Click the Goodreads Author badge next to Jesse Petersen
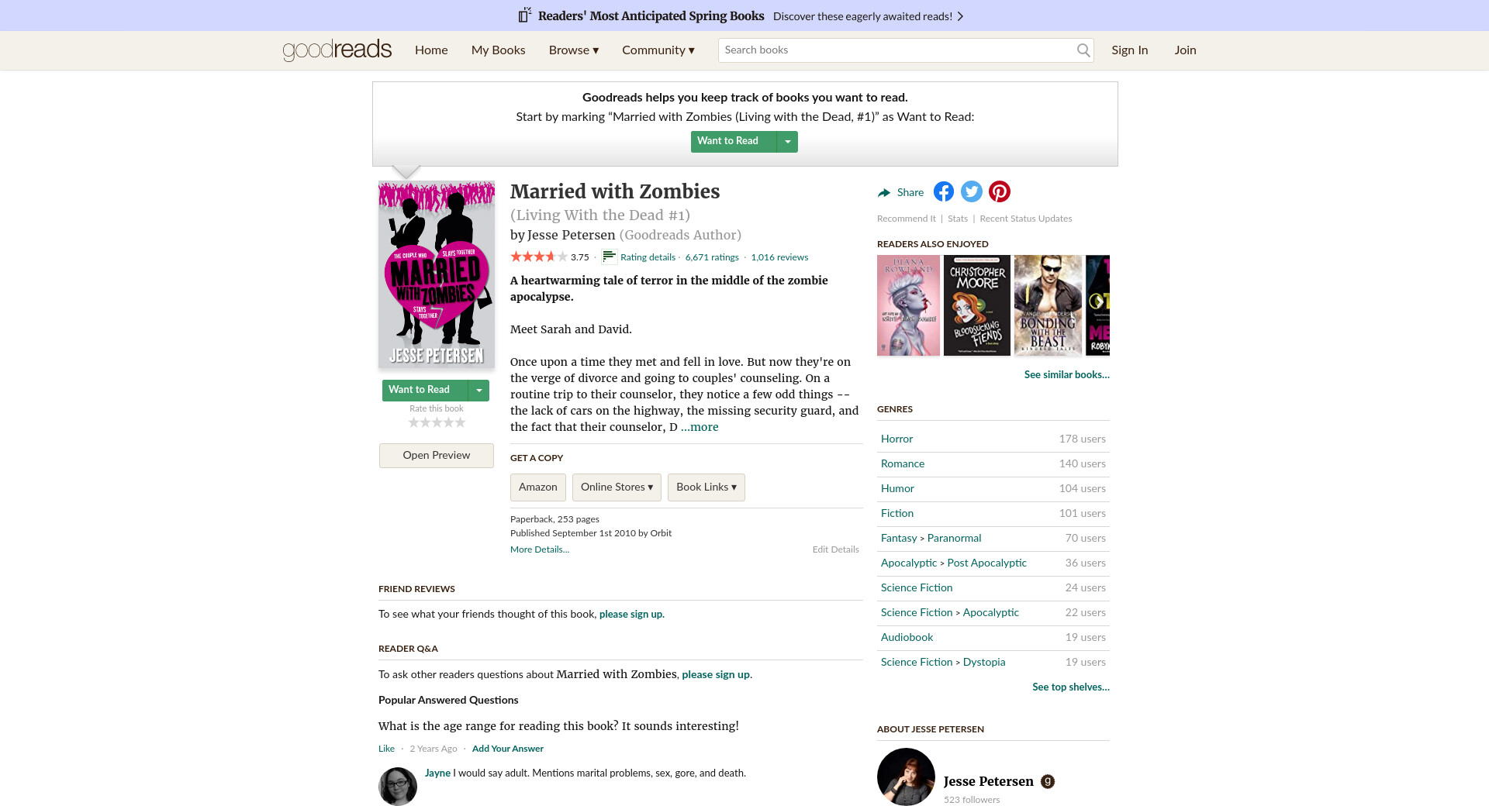This screenshot has height=806, width=1489. 1047,781
